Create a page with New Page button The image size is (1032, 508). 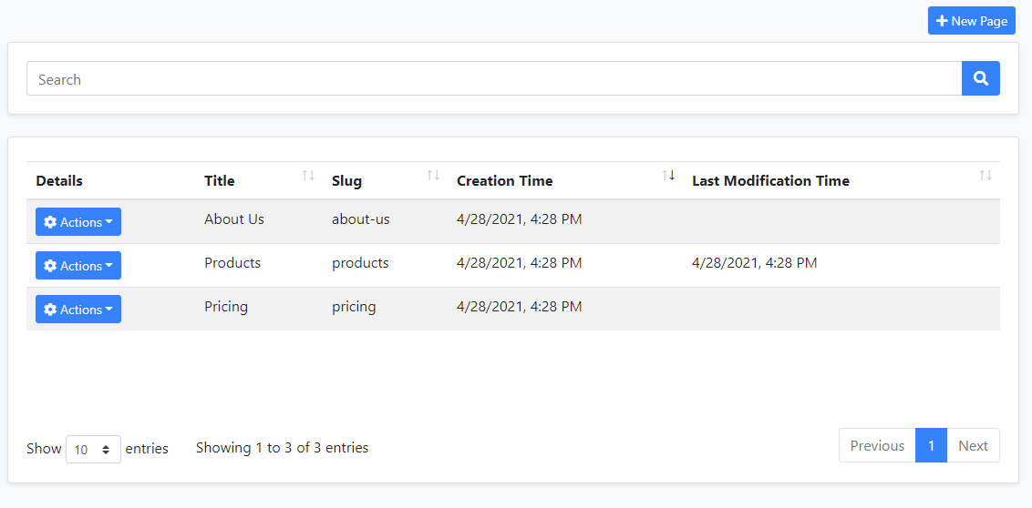click(x=971, y=21)
